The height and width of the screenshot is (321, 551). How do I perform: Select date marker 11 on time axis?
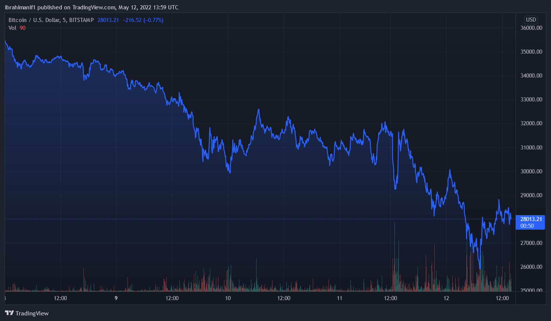pos(339,298)
